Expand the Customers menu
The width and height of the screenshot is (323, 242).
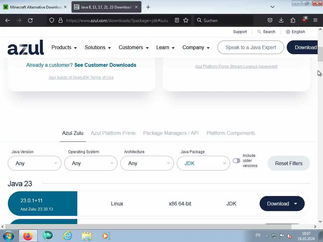pos(134,47)
